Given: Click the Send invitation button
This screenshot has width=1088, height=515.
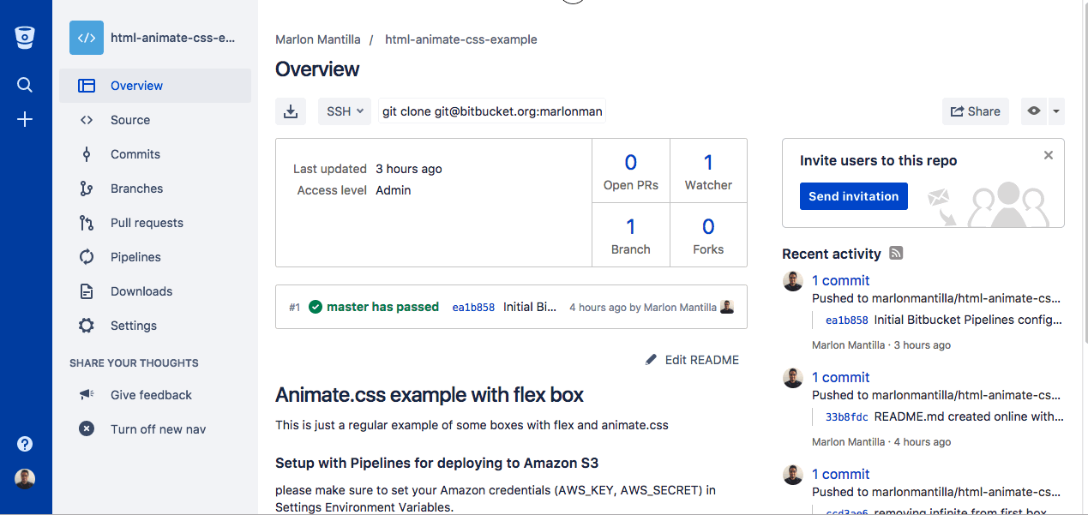Looking at the screenshot, I should pos(853,196).
